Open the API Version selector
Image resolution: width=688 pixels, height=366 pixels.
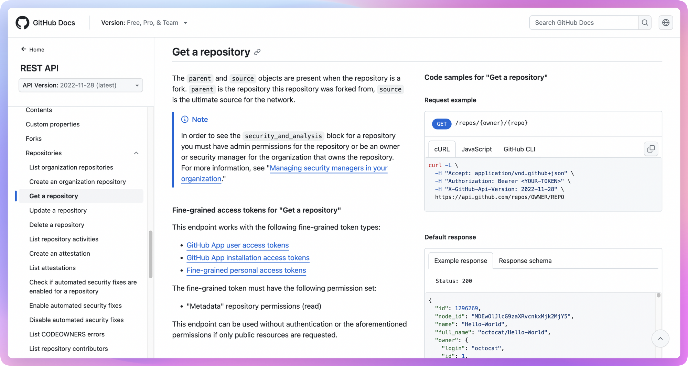click(80, 85)
